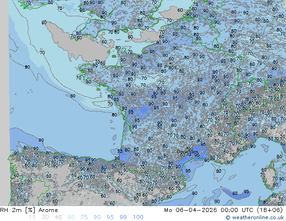Select the 60 legend value in light blue

coord(71,217)
